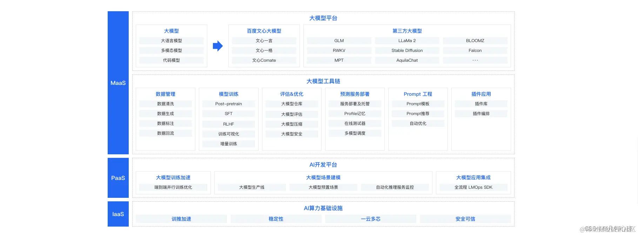Click the 一云多芯 infrastructure cell

pyautogui.click(x=371, y=219)
